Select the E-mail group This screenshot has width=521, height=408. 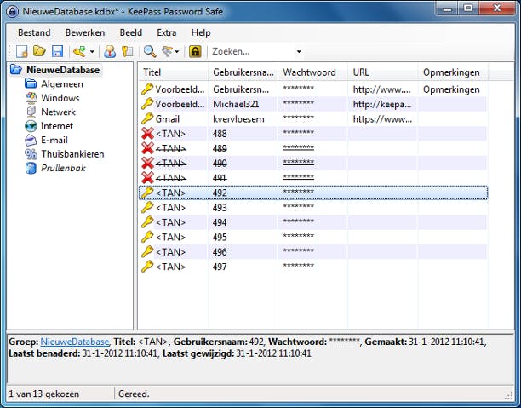pyautogui.click(x=54, y=140)
